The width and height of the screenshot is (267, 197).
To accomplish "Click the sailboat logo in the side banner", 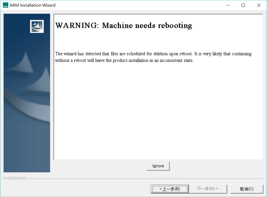I will pos(37,26).
